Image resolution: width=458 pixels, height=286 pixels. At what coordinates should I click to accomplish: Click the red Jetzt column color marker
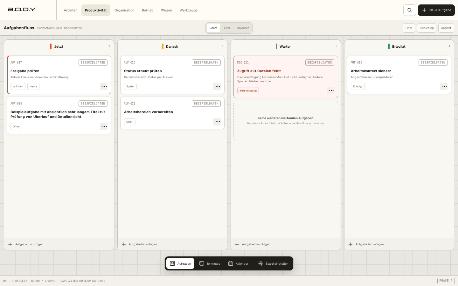click(51, 46)
